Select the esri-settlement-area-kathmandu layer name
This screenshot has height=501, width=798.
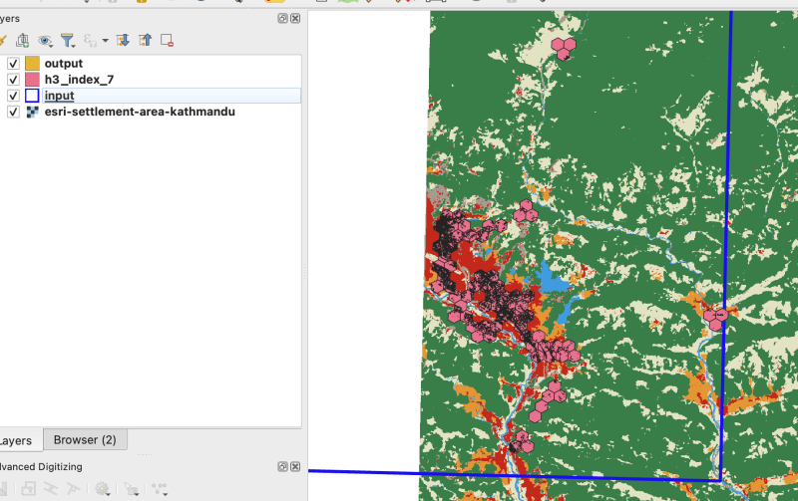click(x=140, y=113)
